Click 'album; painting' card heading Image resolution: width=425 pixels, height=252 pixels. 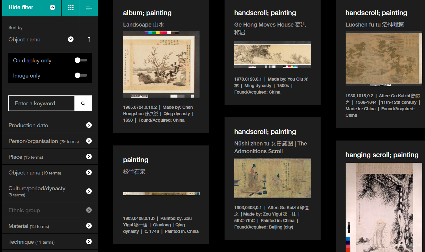tap(147, 13)
